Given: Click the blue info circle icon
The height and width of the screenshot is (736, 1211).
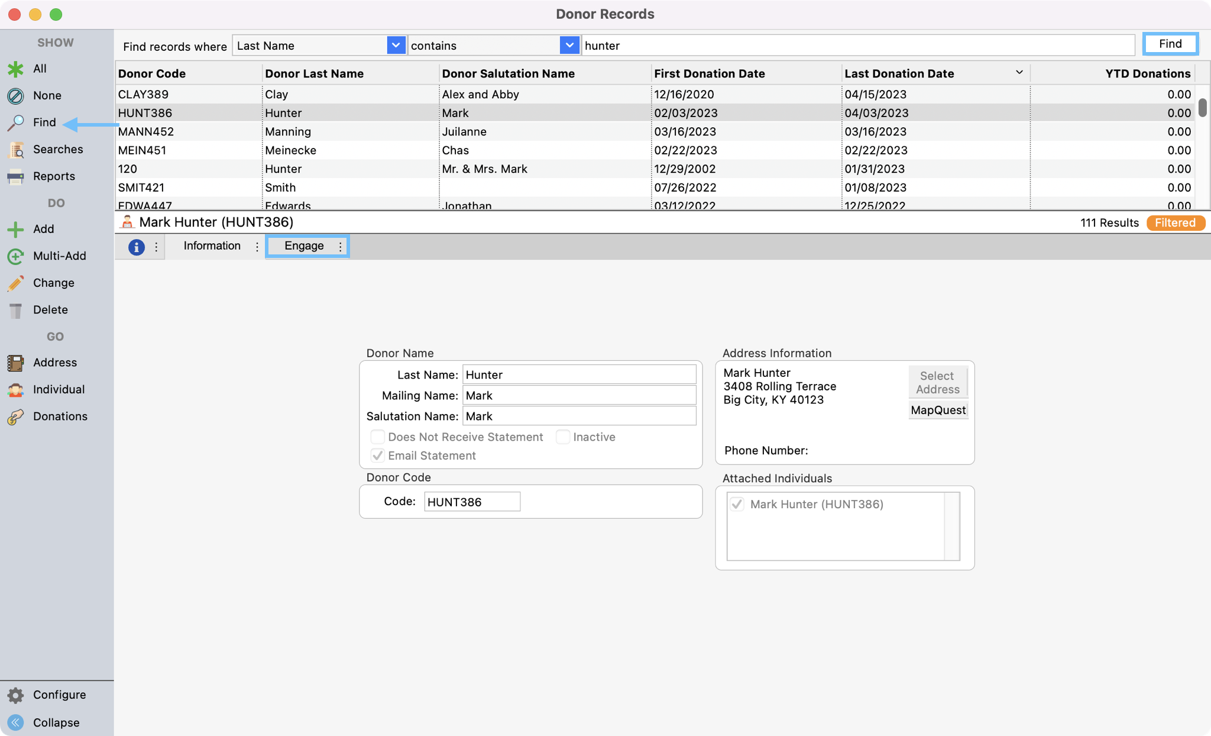Looking at the screenshot, I should click(x=137, y=247).
